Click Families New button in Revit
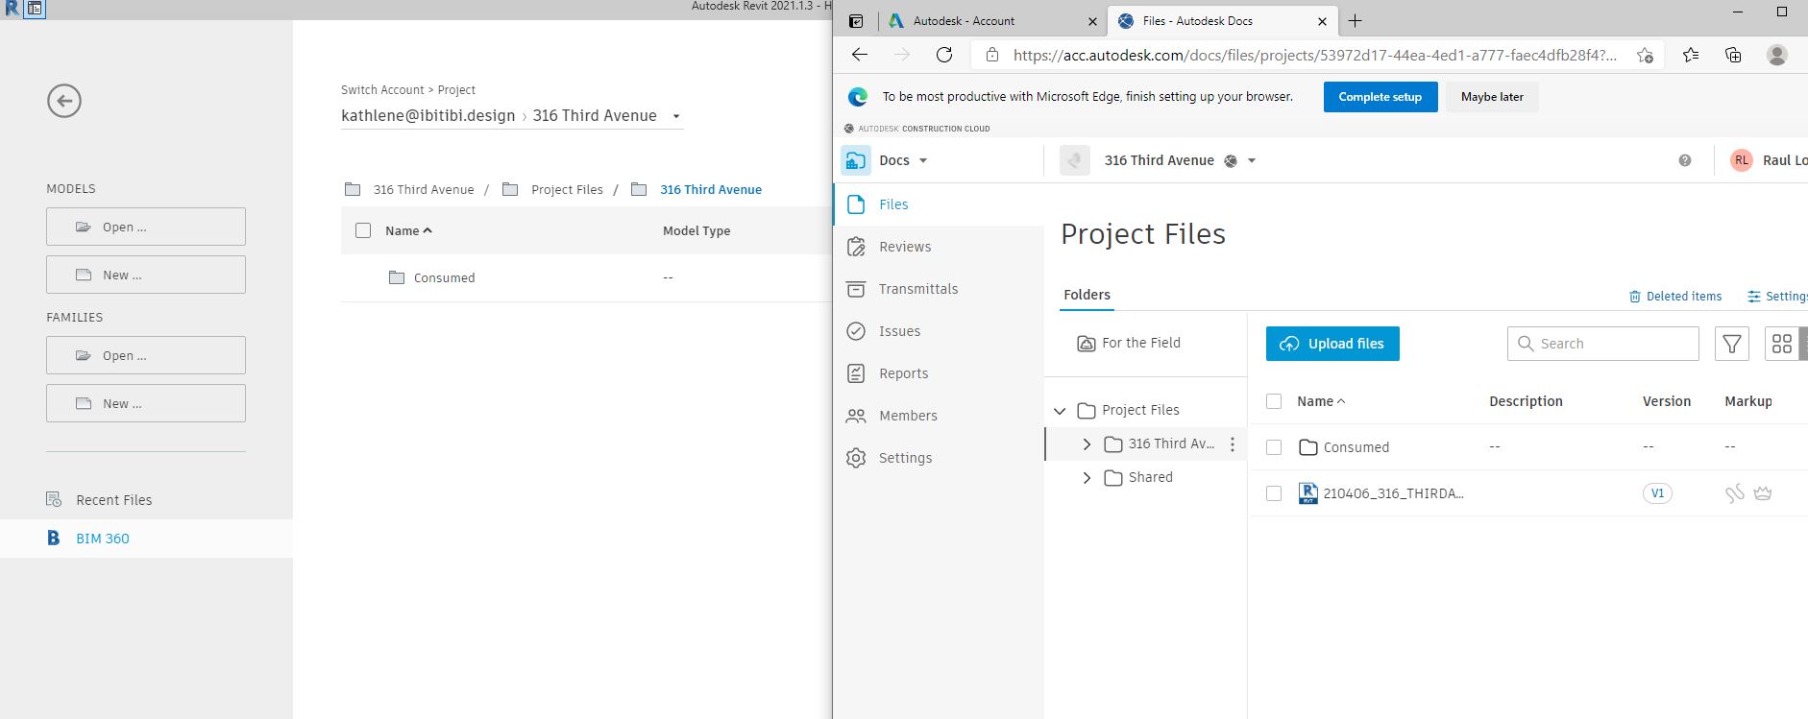This screenshot has height=719, width=1808. click(146, 403)
